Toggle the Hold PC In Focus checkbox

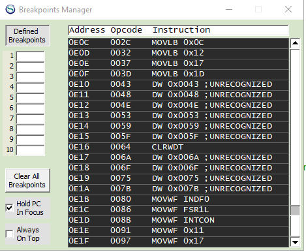click(9, 208)
